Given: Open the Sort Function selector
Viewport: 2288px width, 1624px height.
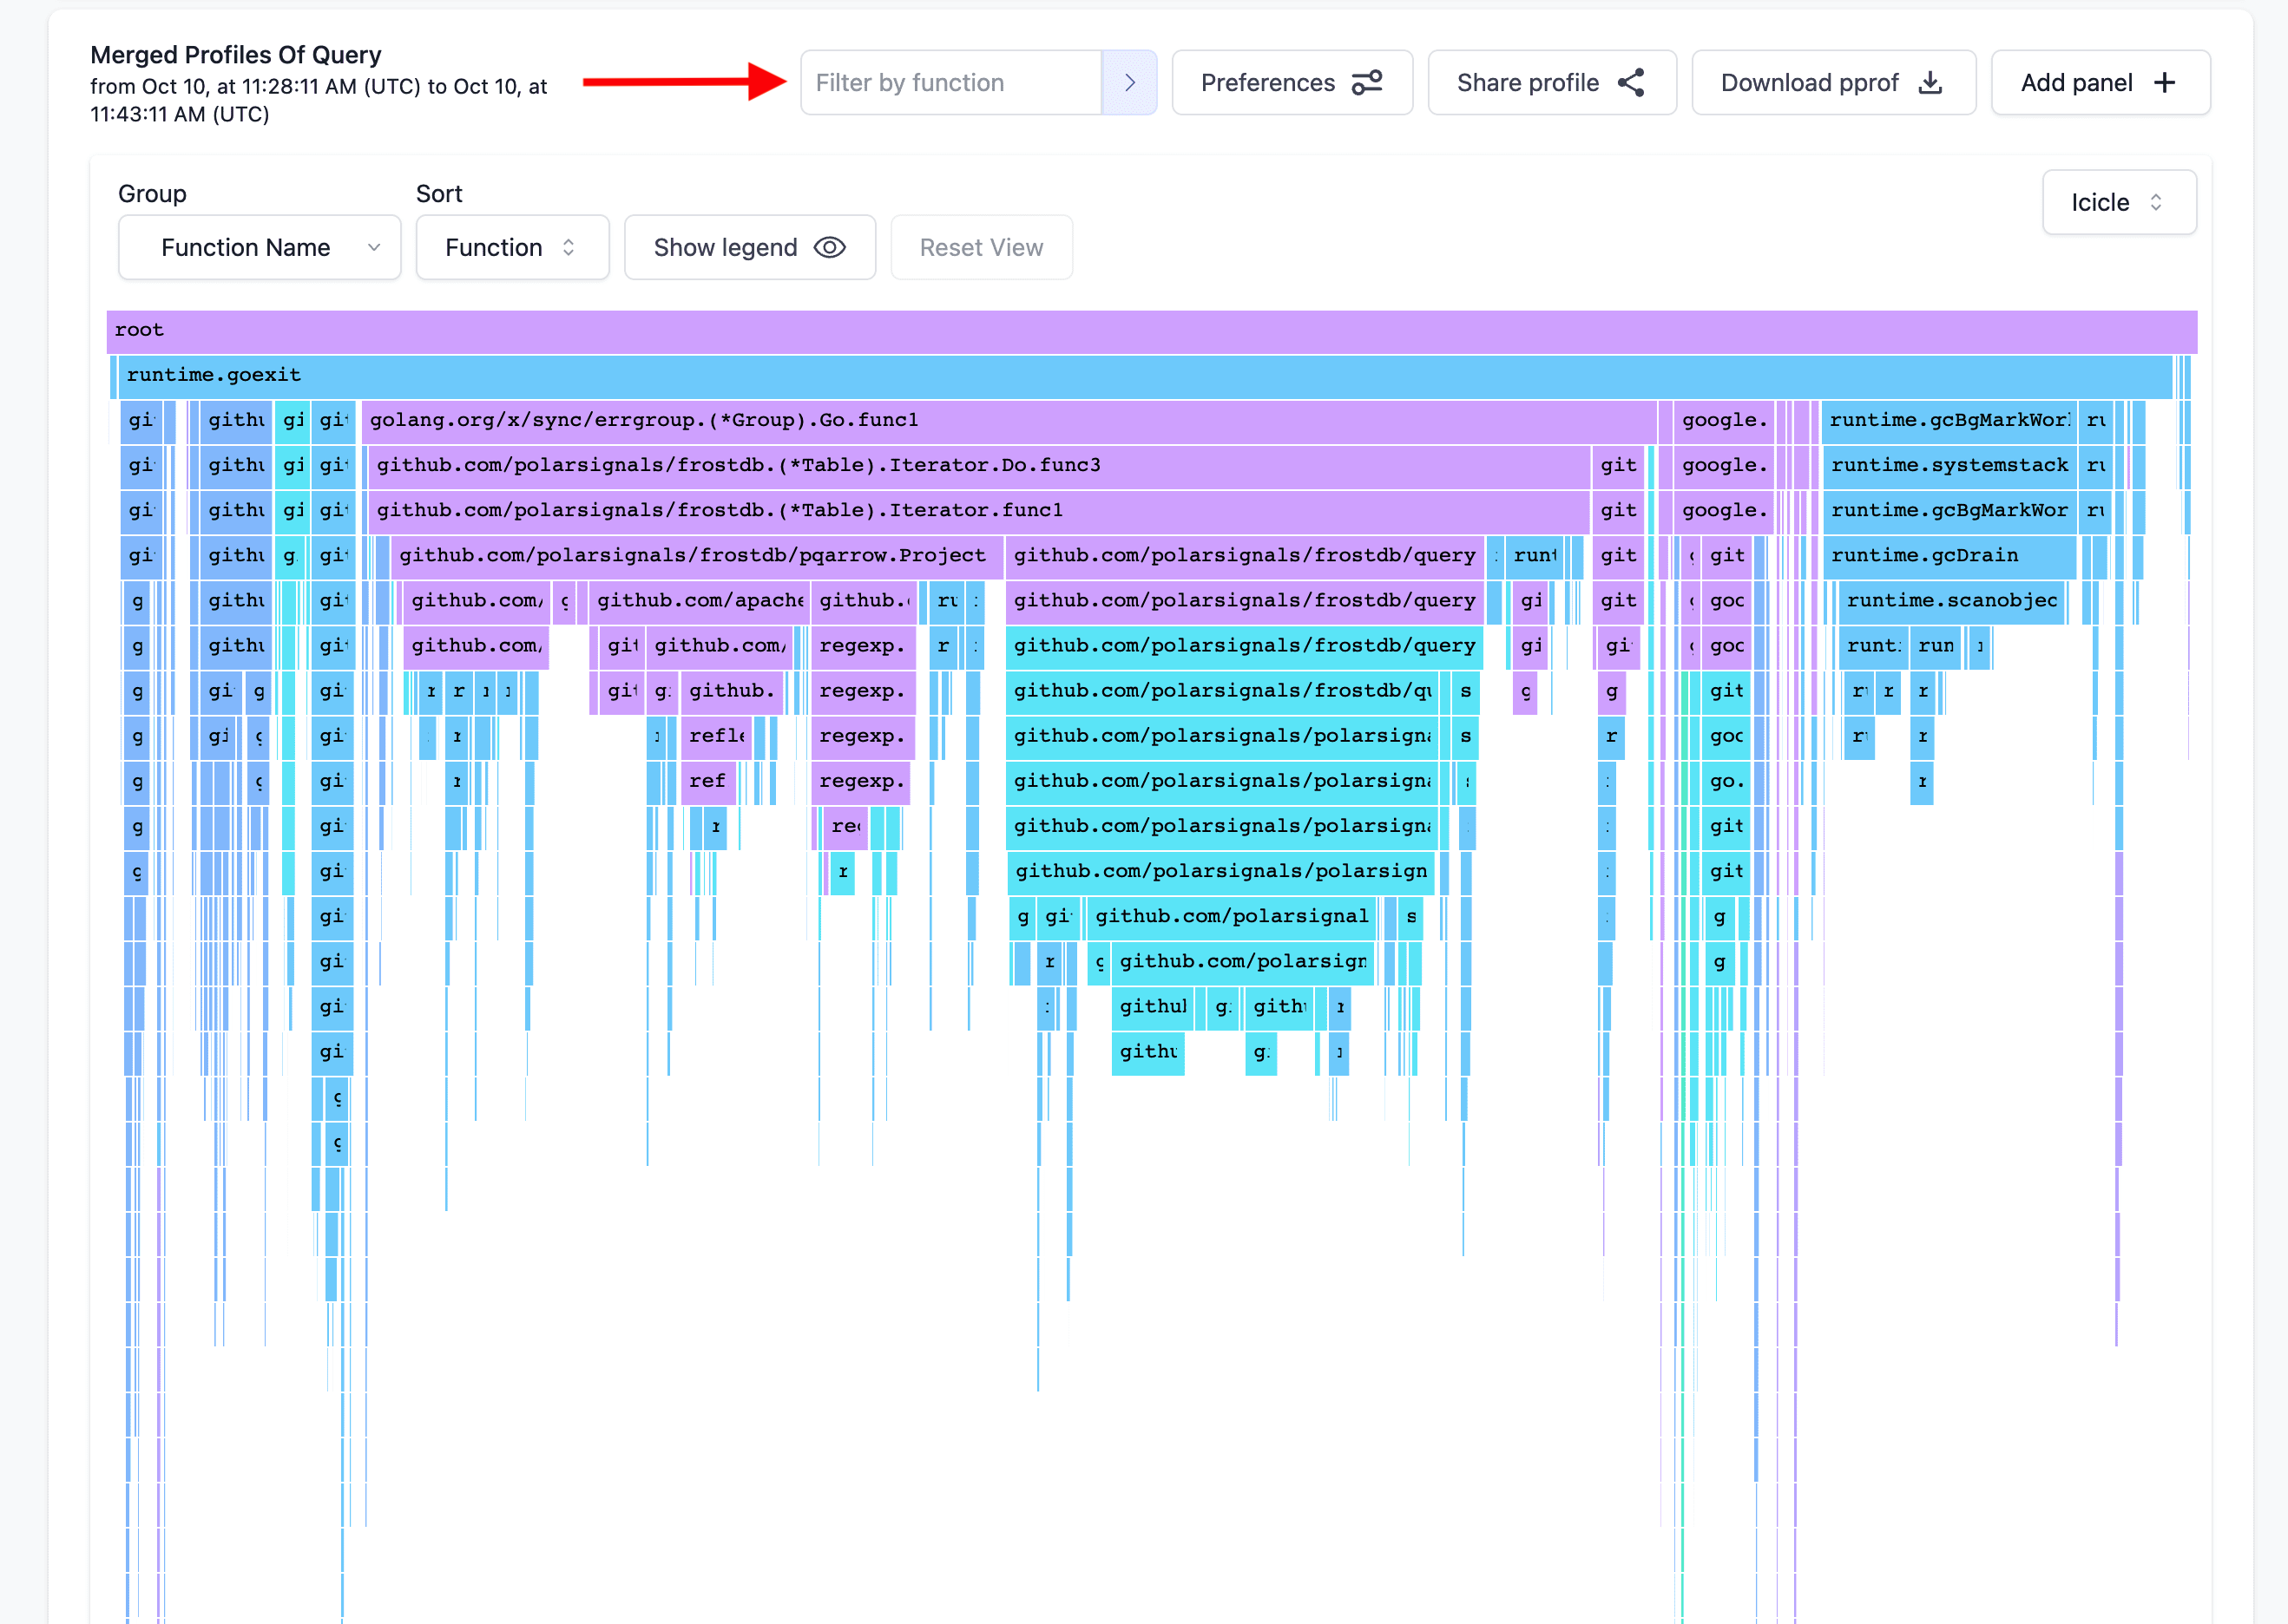Looking at the screenshot, I should tap(511, 248).
